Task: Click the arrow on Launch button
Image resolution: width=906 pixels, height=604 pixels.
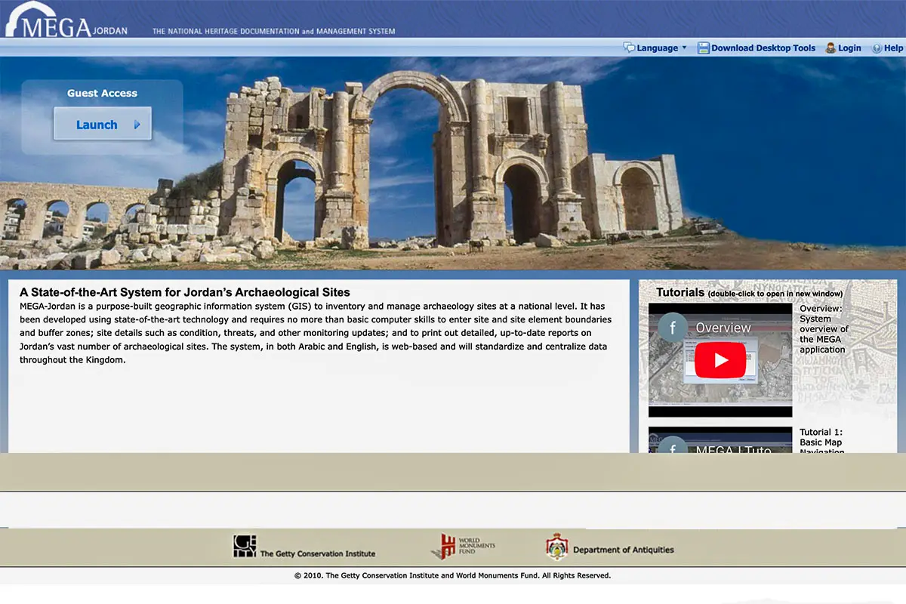Action: (137, 125)
